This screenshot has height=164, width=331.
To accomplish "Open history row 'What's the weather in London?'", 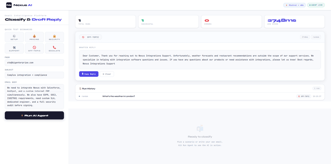I will pos(200,96).
